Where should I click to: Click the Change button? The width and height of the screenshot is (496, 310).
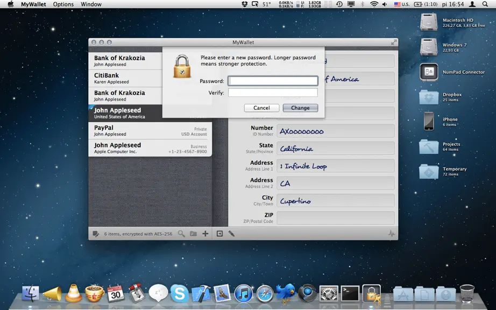point(300,108)
